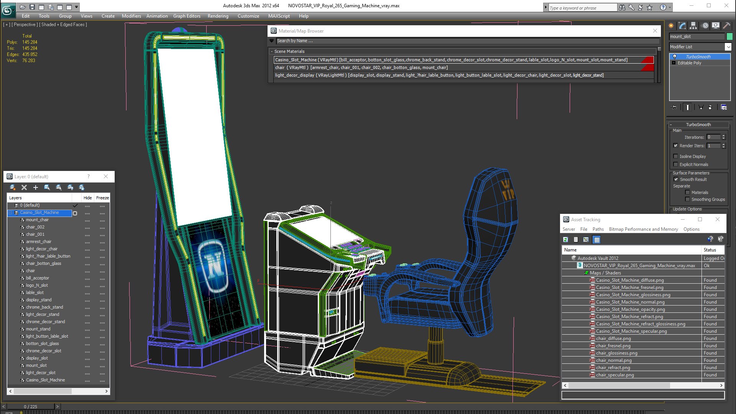Click Refresh icon in Asset Tracking toolbar
This screenshot has height=414, width=736.
(565, 240)
